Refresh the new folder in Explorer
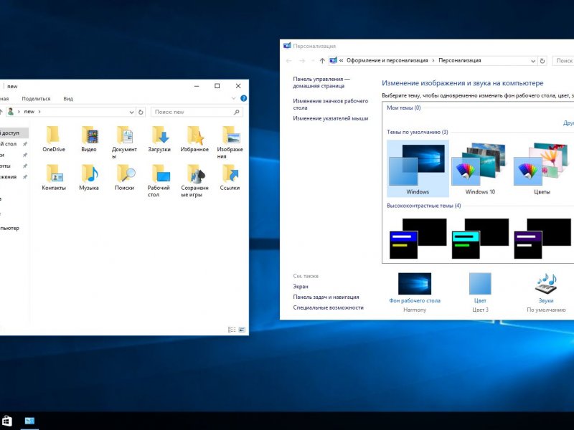 click(x=141, y=112)
